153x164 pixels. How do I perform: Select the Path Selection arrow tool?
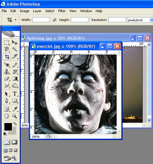[7, 94]
